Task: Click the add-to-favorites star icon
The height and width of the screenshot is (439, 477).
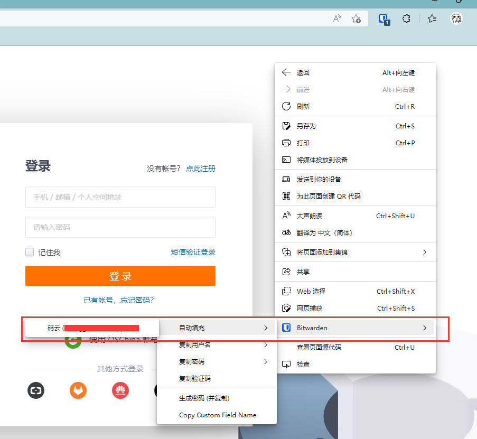Action: pos(357,19)
